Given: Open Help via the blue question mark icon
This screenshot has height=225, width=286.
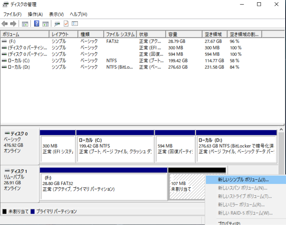Looking at the screenshot, I should pyautogui.click(x=37, y=24).
